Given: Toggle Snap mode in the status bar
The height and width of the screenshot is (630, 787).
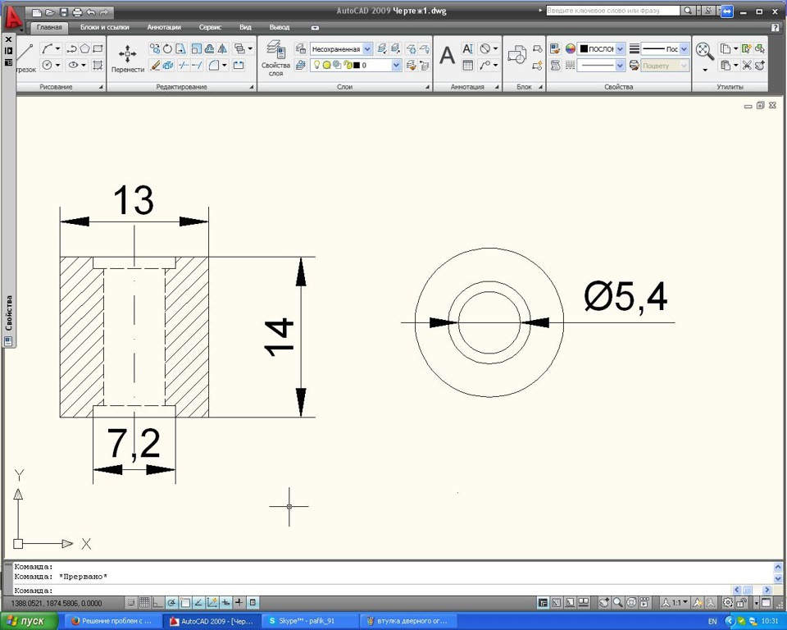Looking at the screenshot, I should point(131,602).
